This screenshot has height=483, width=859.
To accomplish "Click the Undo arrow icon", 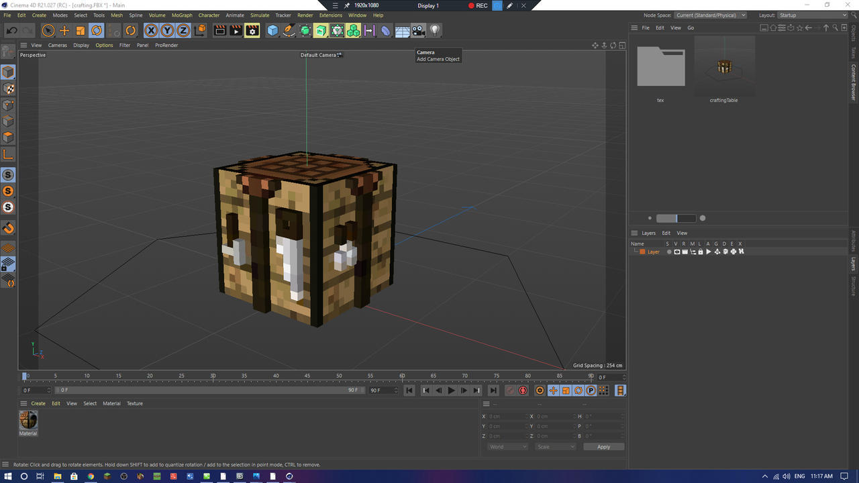I will coord(11,30).
